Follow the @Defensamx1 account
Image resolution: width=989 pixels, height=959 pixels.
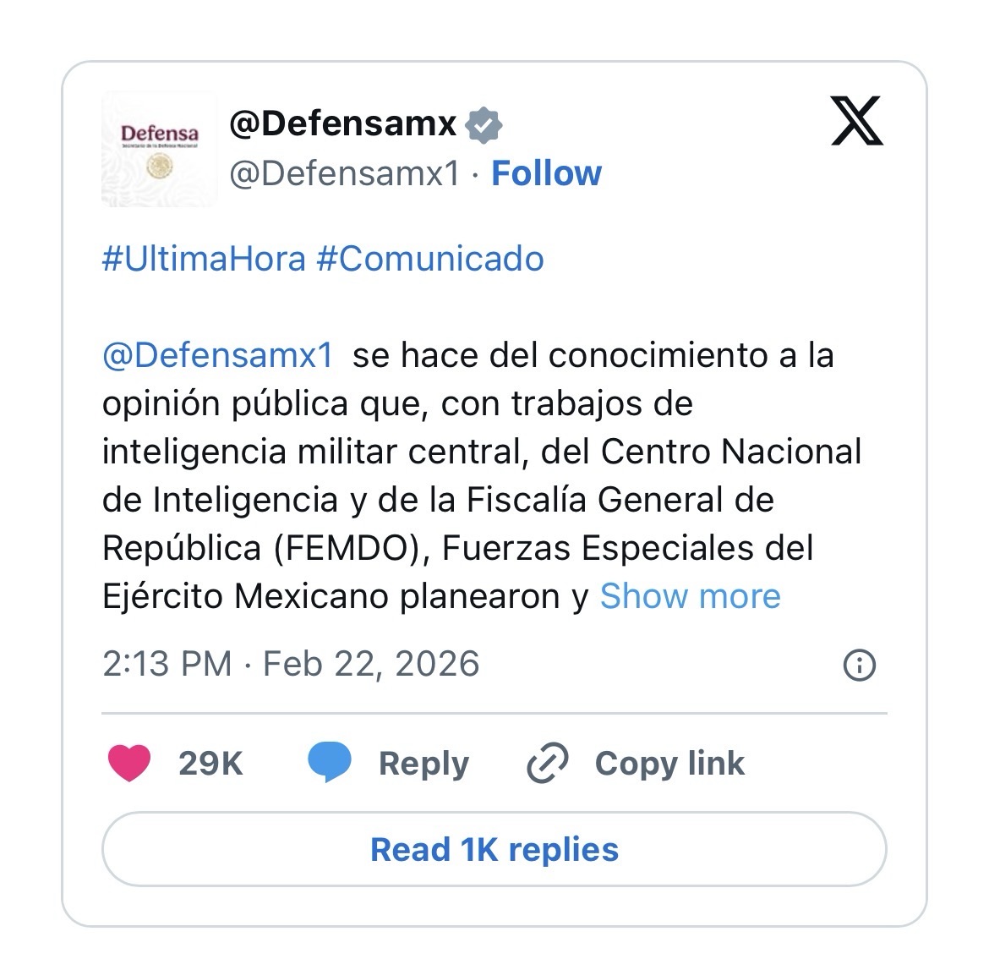(546, 173)
